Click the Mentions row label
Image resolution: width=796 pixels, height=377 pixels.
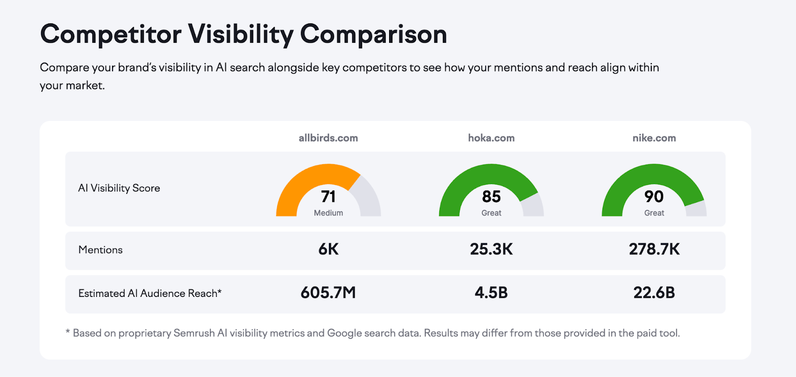point(100,250)
